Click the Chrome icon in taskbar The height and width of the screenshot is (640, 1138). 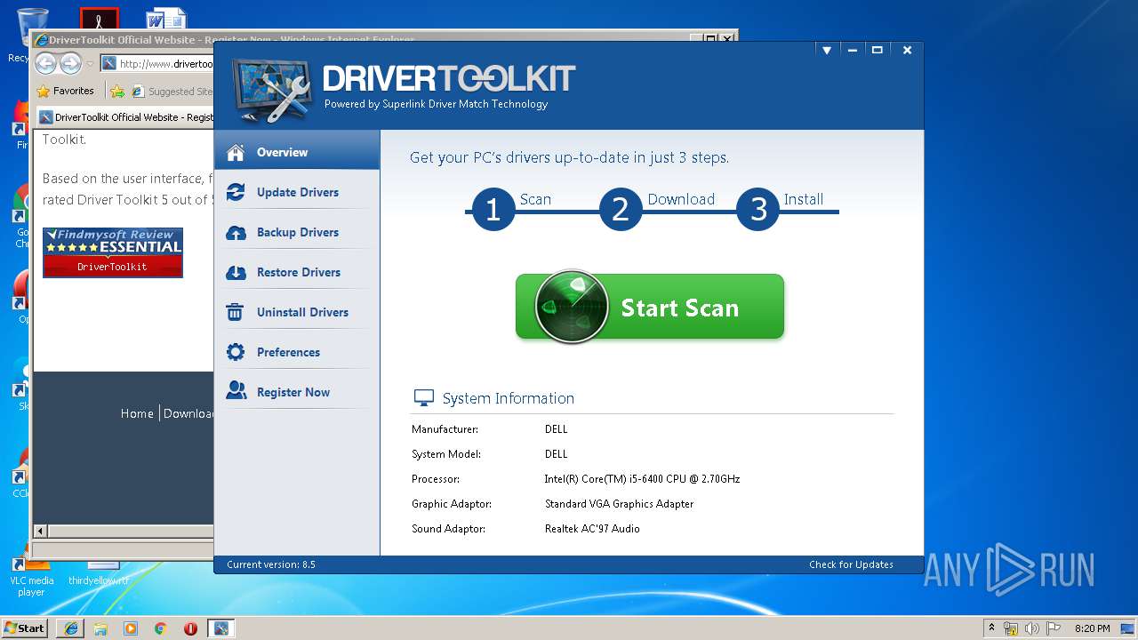(x=160, y=628)
